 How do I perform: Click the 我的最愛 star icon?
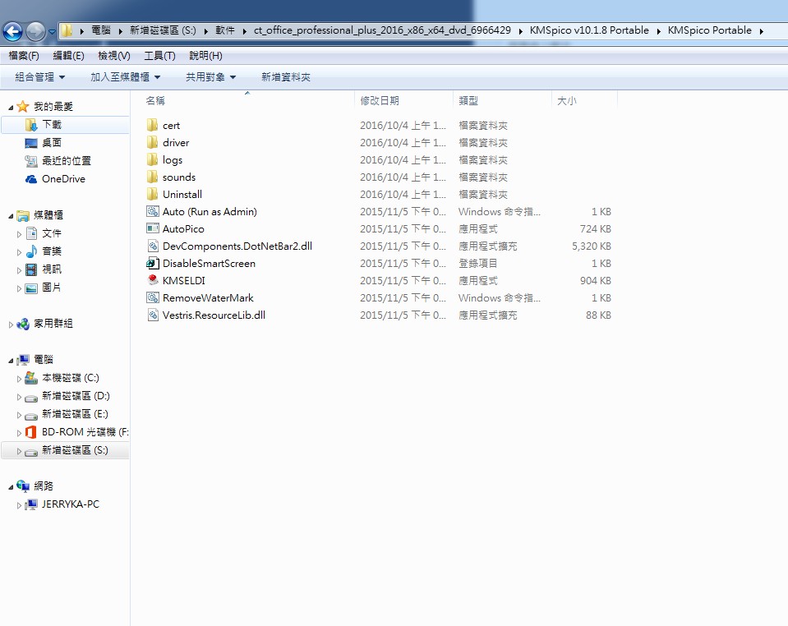[23, 107]
